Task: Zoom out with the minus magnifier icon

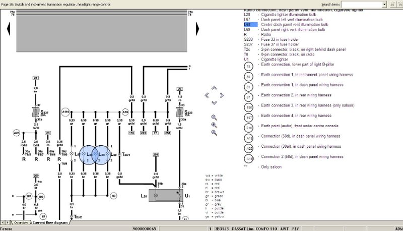Action: tap(214, 133)
